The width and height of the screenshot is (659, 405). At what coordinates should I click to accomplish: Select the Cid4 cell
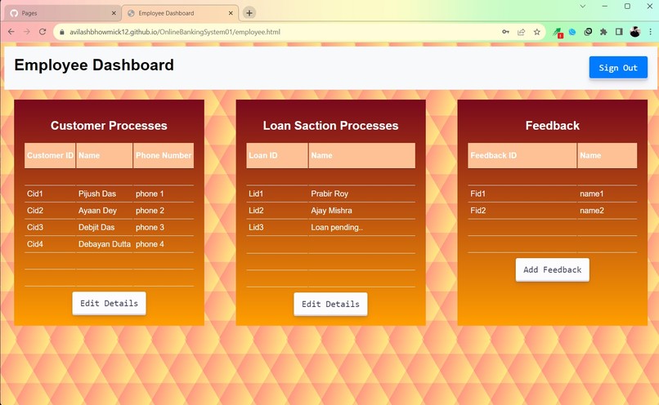pyautogui.click(x=50, y=244)
